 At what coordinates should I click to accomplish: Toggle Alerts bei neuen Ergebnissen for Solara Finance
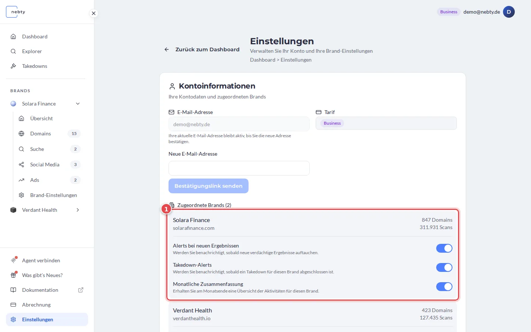coord(444,248)
